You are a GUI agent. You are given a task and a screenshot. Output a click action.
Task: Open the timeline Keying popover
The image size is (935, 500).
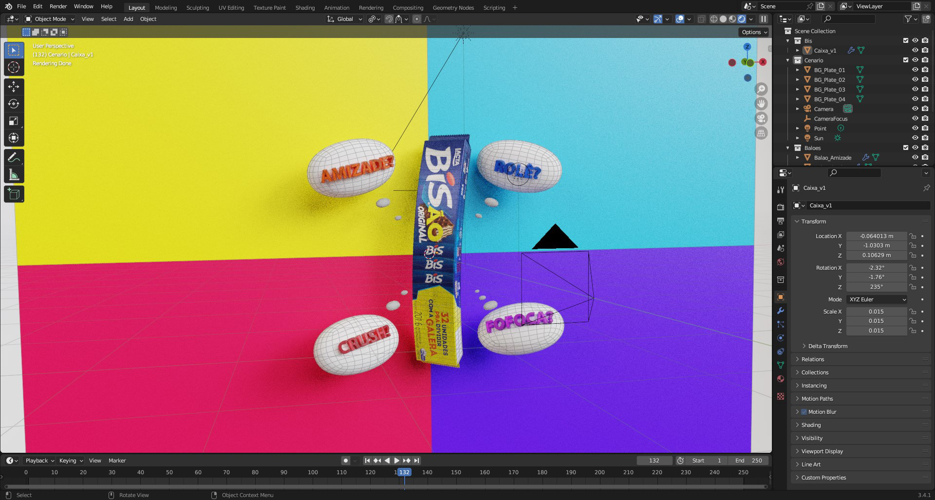click(x=71, y=461)
